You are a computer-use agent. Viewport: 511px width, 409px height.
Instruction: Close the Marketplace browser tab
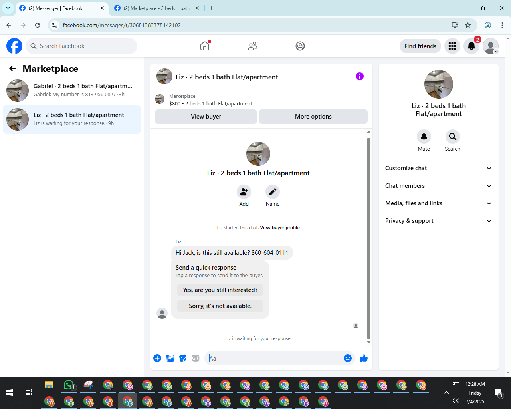coord(197,8)
